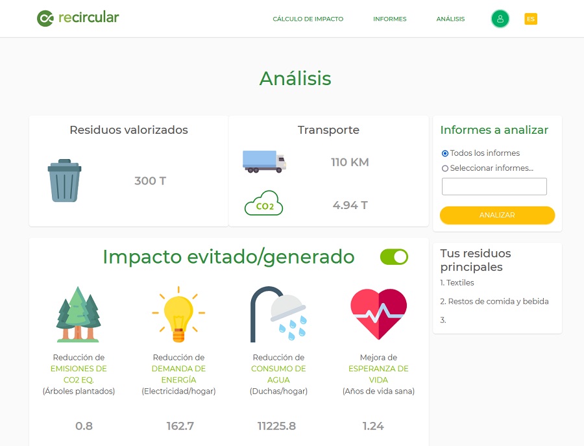The image size is (584, 446).
Task: Click the delivery truck icon
Action: pyautogui.click(x=264, y=162)
